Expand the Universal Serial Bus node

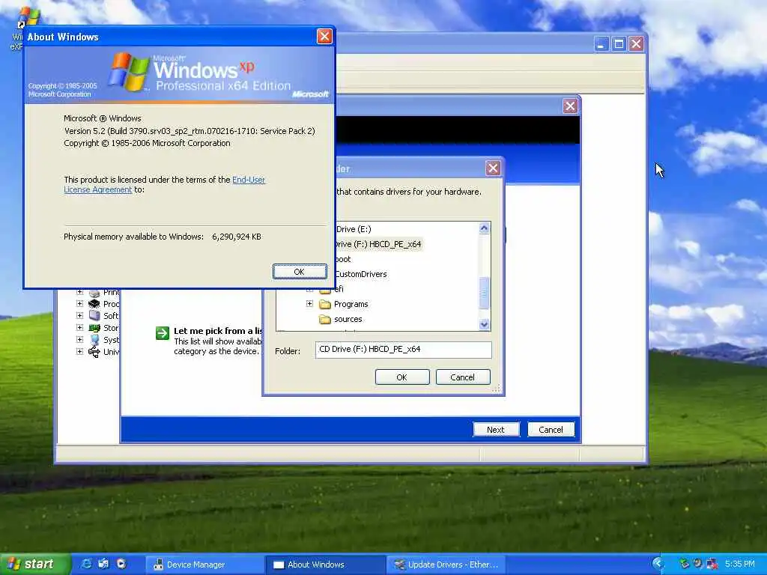click(79, 352)
